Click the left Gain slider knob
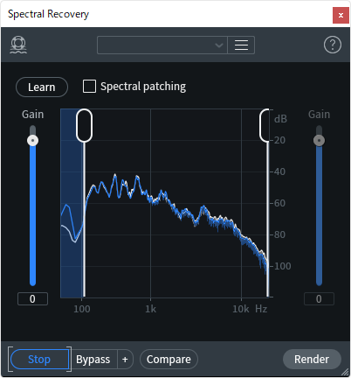This screenshot has height=378, width=351. (x=32, y=141)
